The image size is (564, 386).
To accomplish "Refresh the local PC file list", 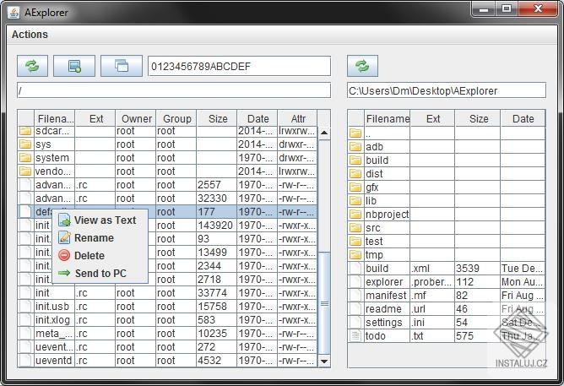I will [362, 66].
